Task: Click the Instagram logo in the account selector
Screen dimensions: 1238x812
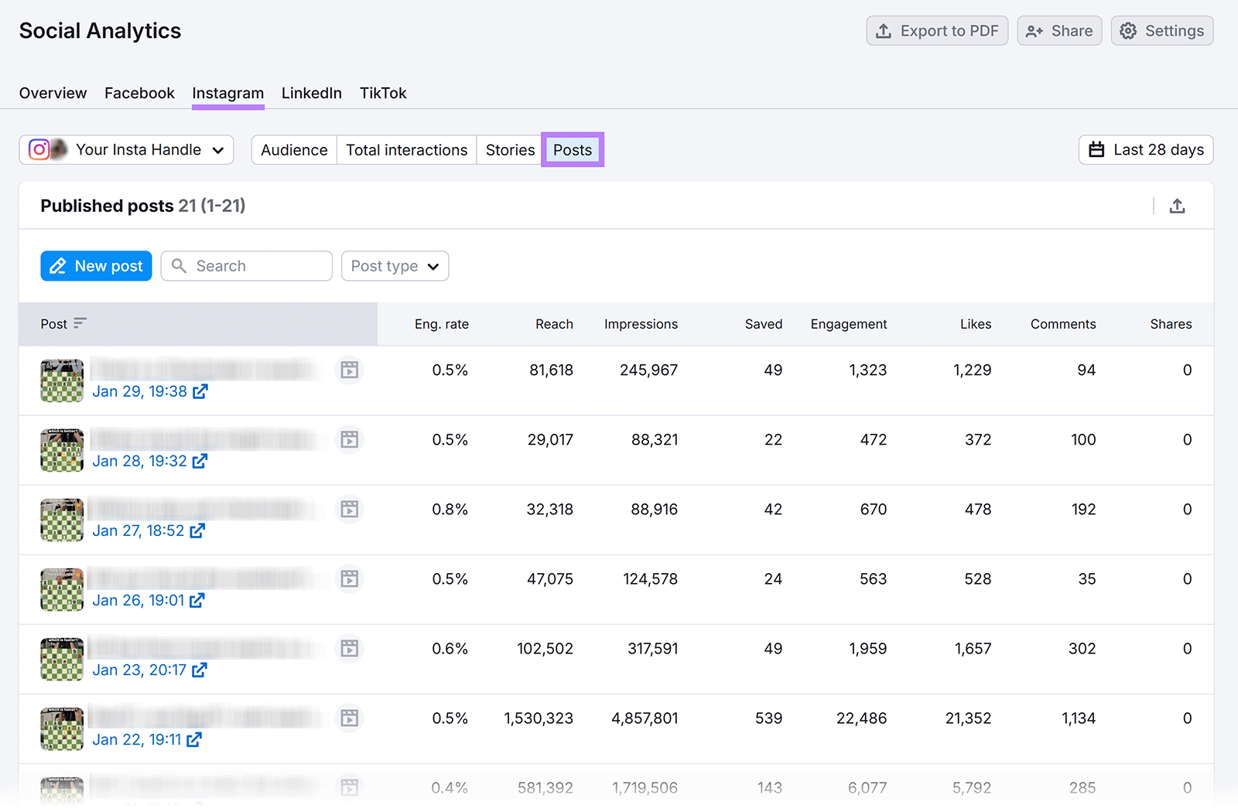Action: [x=38, y=149]
